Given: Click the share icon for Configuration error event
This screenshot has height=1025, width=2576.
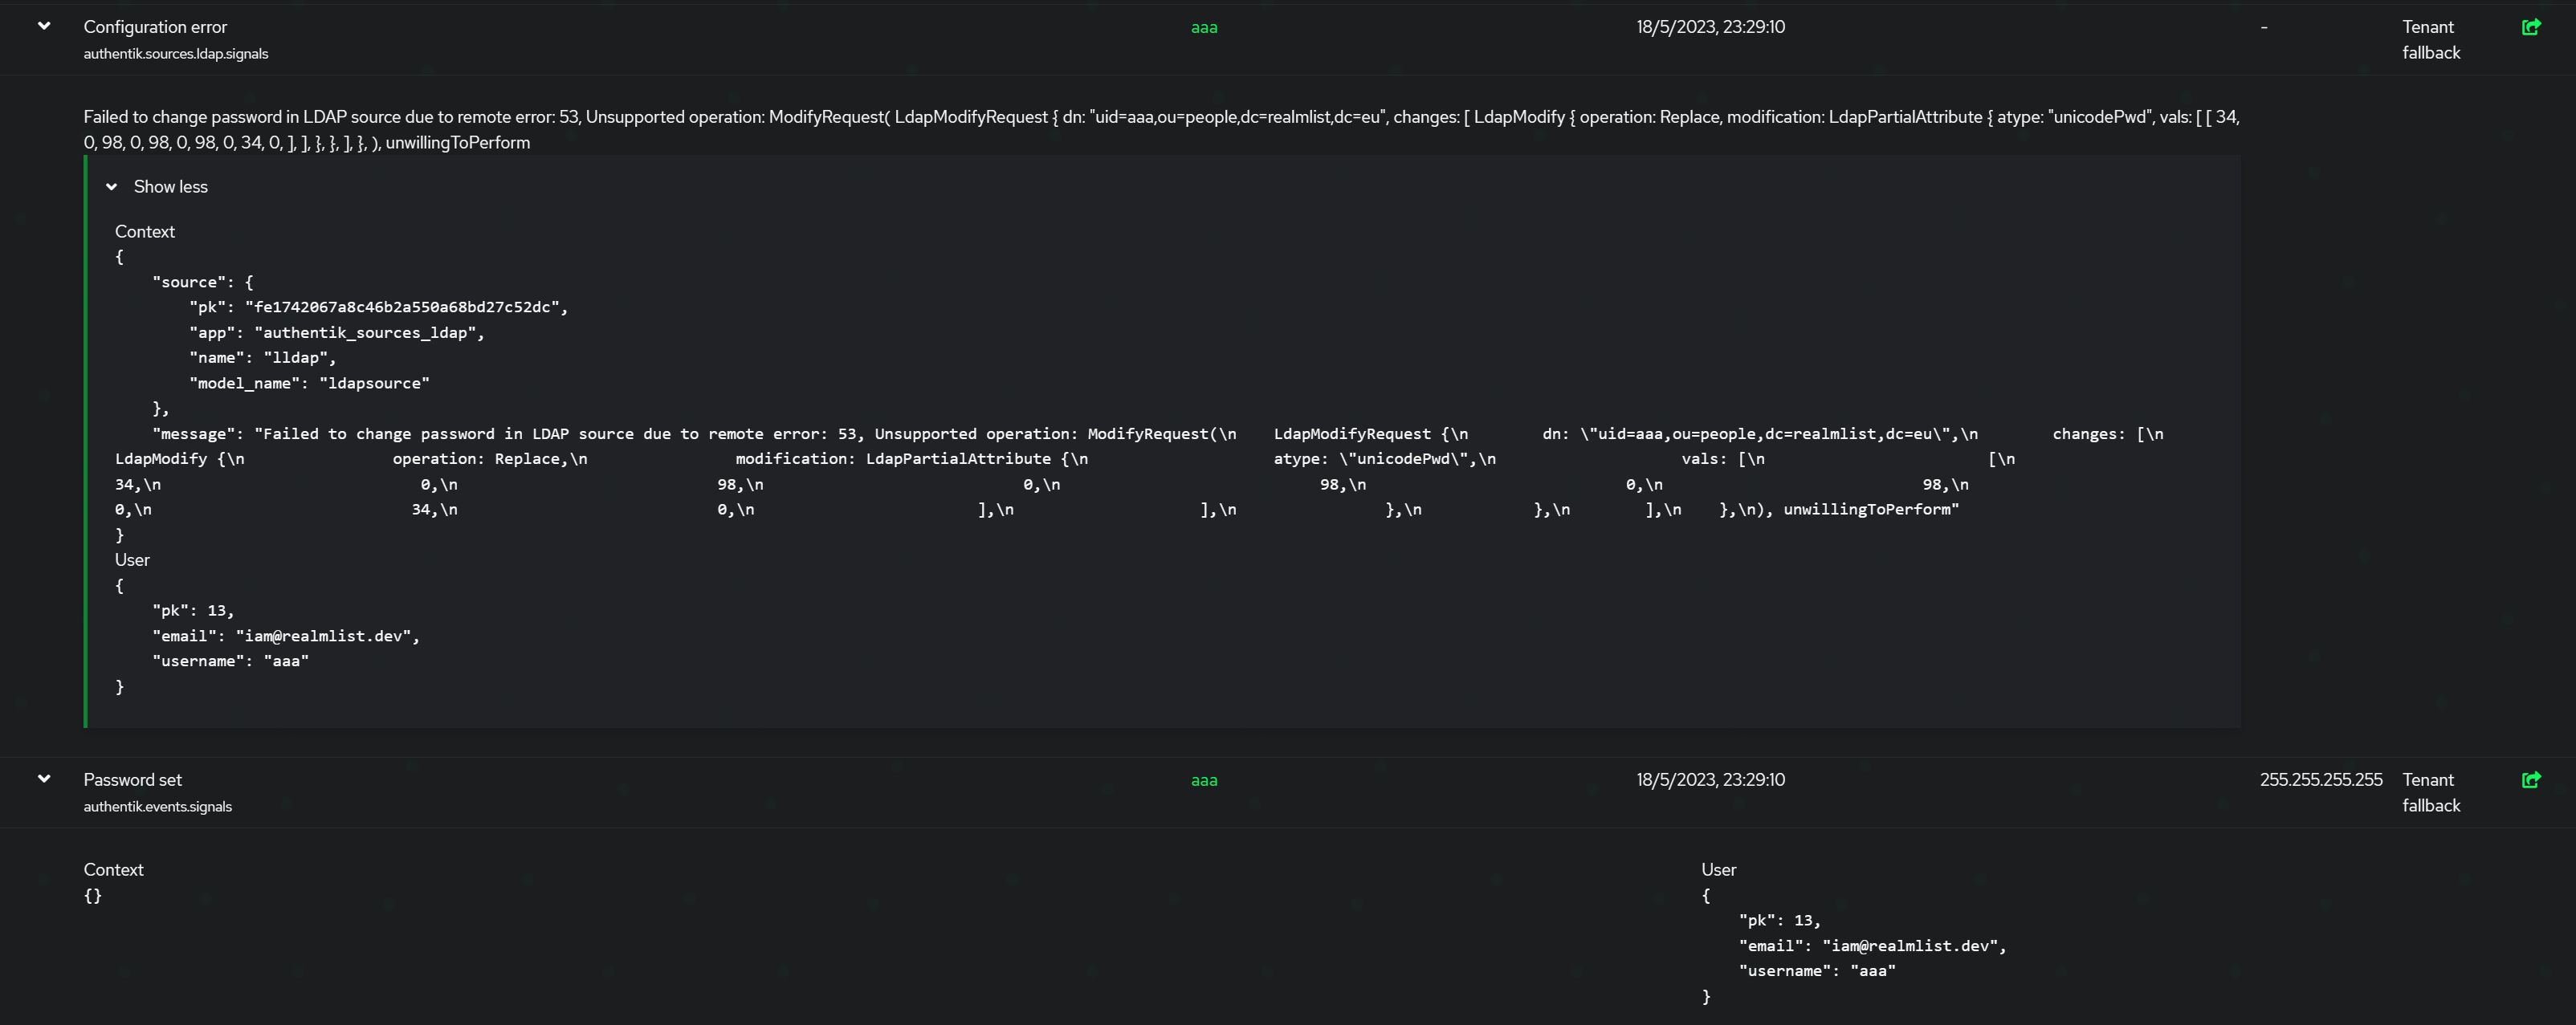Looking at the screenshot, I should 2532,27.
